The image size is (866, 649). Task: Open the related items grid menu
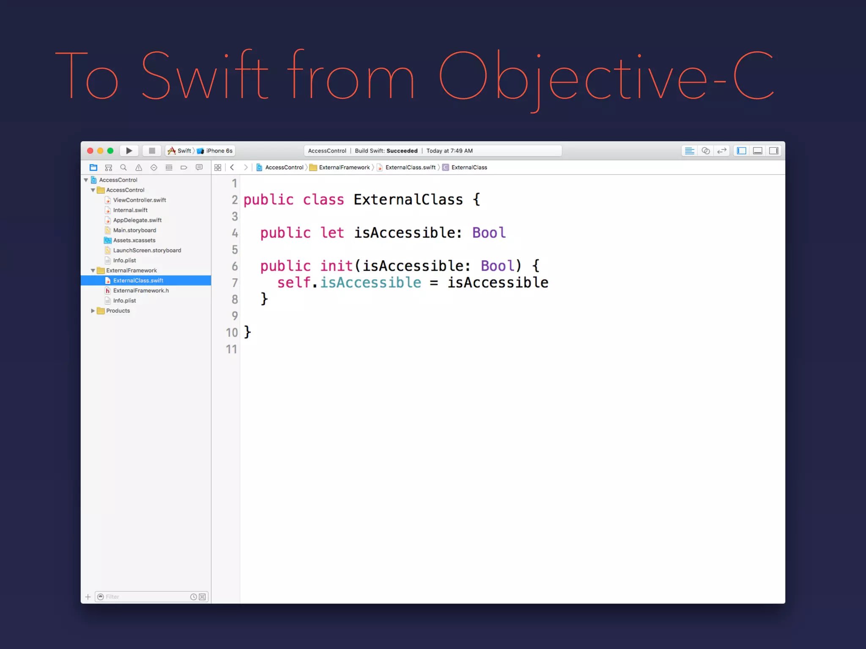pos(218,168)
